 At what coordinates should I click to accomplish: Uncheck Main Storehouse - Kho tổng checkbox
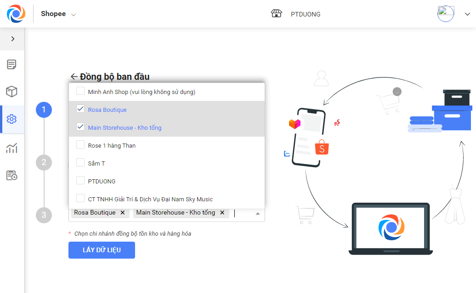click(80, 127)
